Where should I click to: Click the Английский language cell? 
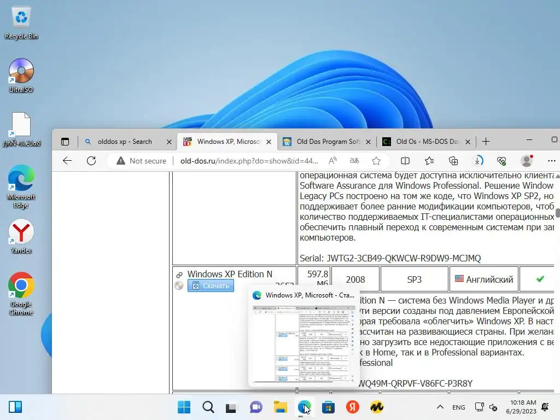[x=484, y=279]
